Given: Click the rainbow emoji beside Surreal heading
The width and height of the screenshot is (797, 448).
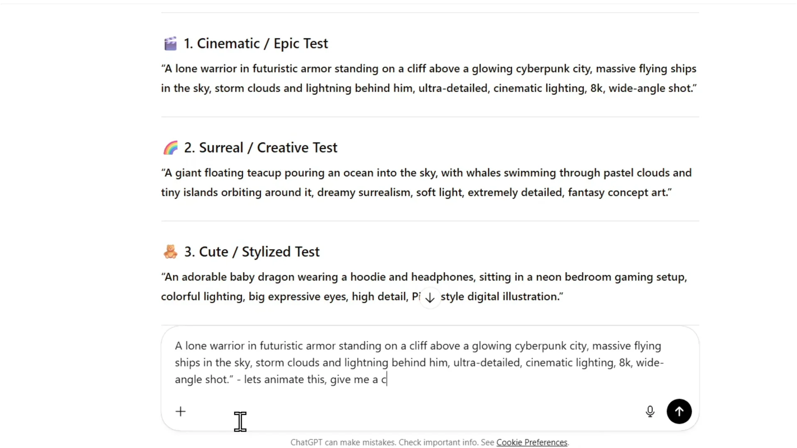Looking at the screenshot, I should click(x=171, y=148).
